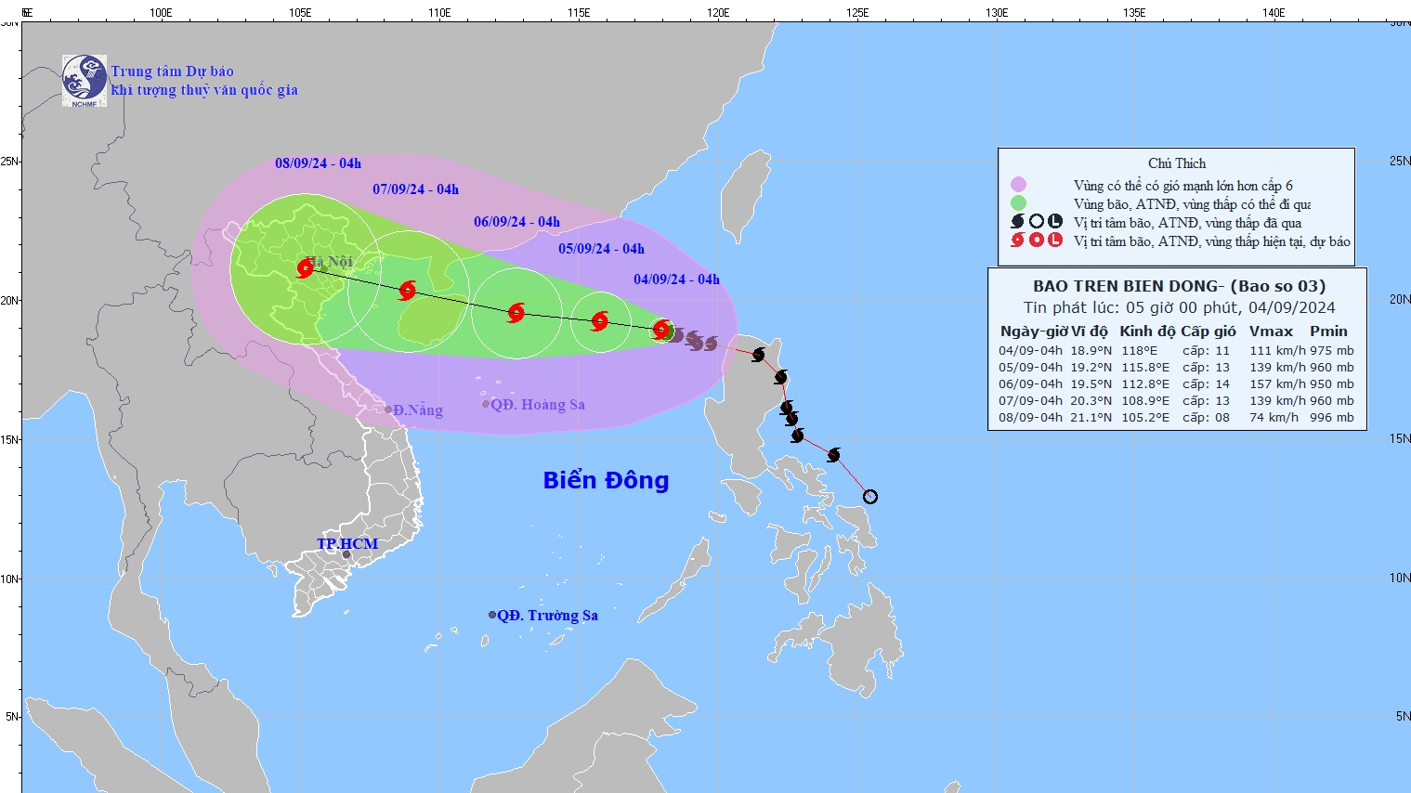The height and width of the screenshot is (793, 1411).
Task: Click the QĐ. Trường Sa marker dot
Action: click(492, 615)
